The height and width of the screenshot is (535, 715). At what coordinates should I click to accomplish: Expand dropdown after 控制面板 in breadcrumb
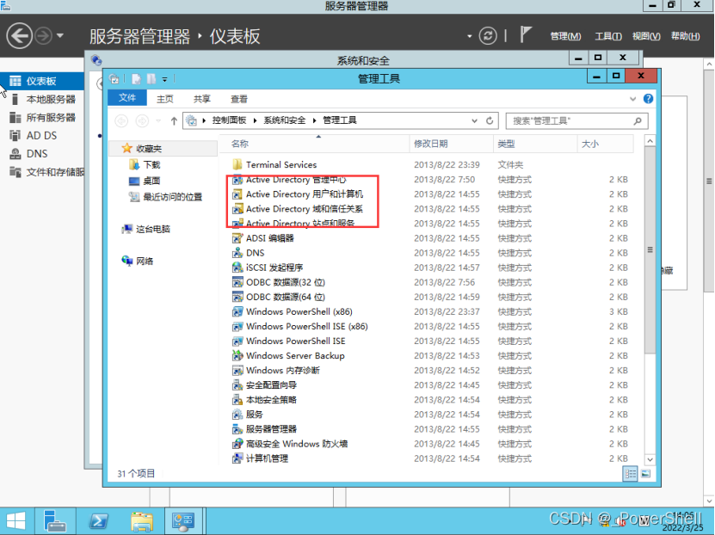point(255,120)
